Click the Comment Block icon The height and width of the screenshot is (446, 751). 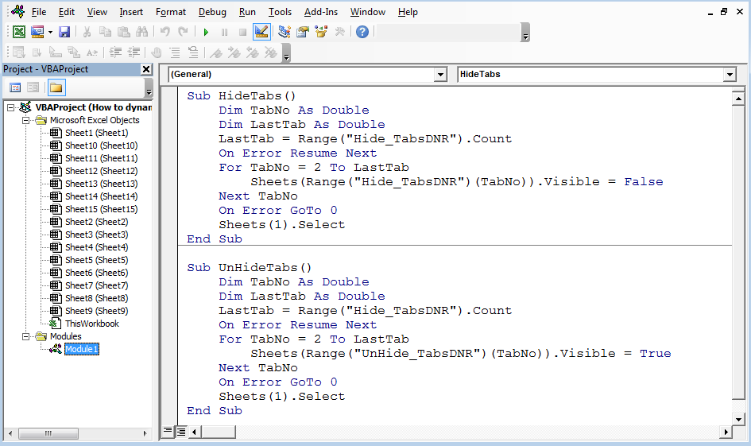click(175, 52)
